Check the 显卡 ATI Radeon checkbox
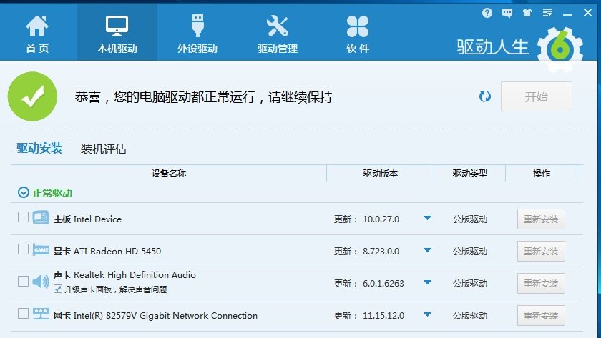Viewport: 601px width, 338px height. tap(23, 249)
